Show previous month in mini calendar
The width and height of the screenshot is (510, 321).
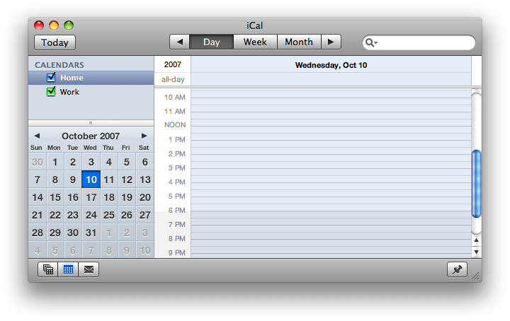[37, 136]
